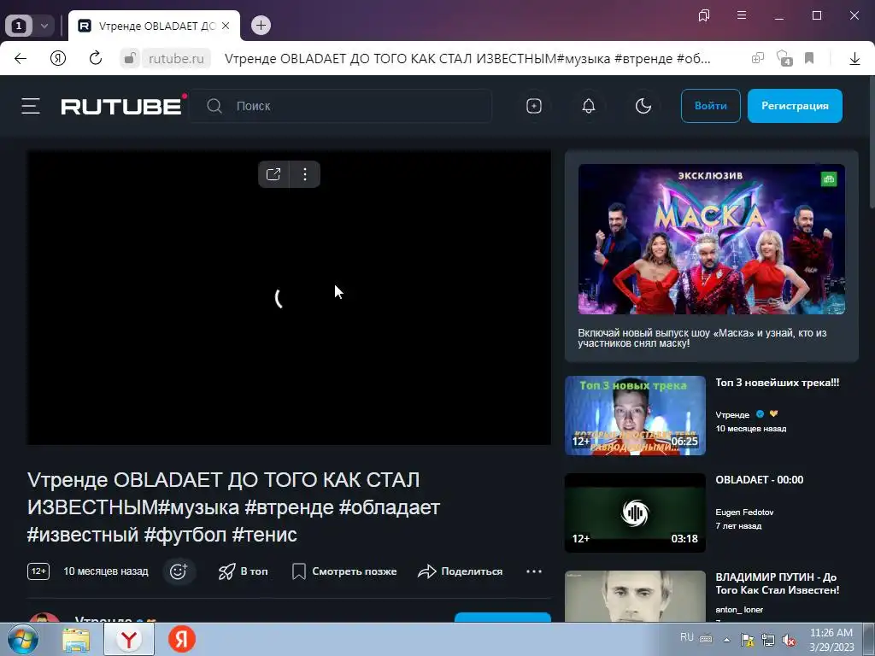Viewport: 875px width, 656px height.
Task: Open anton_loner channel link
Action: point(739,610)
